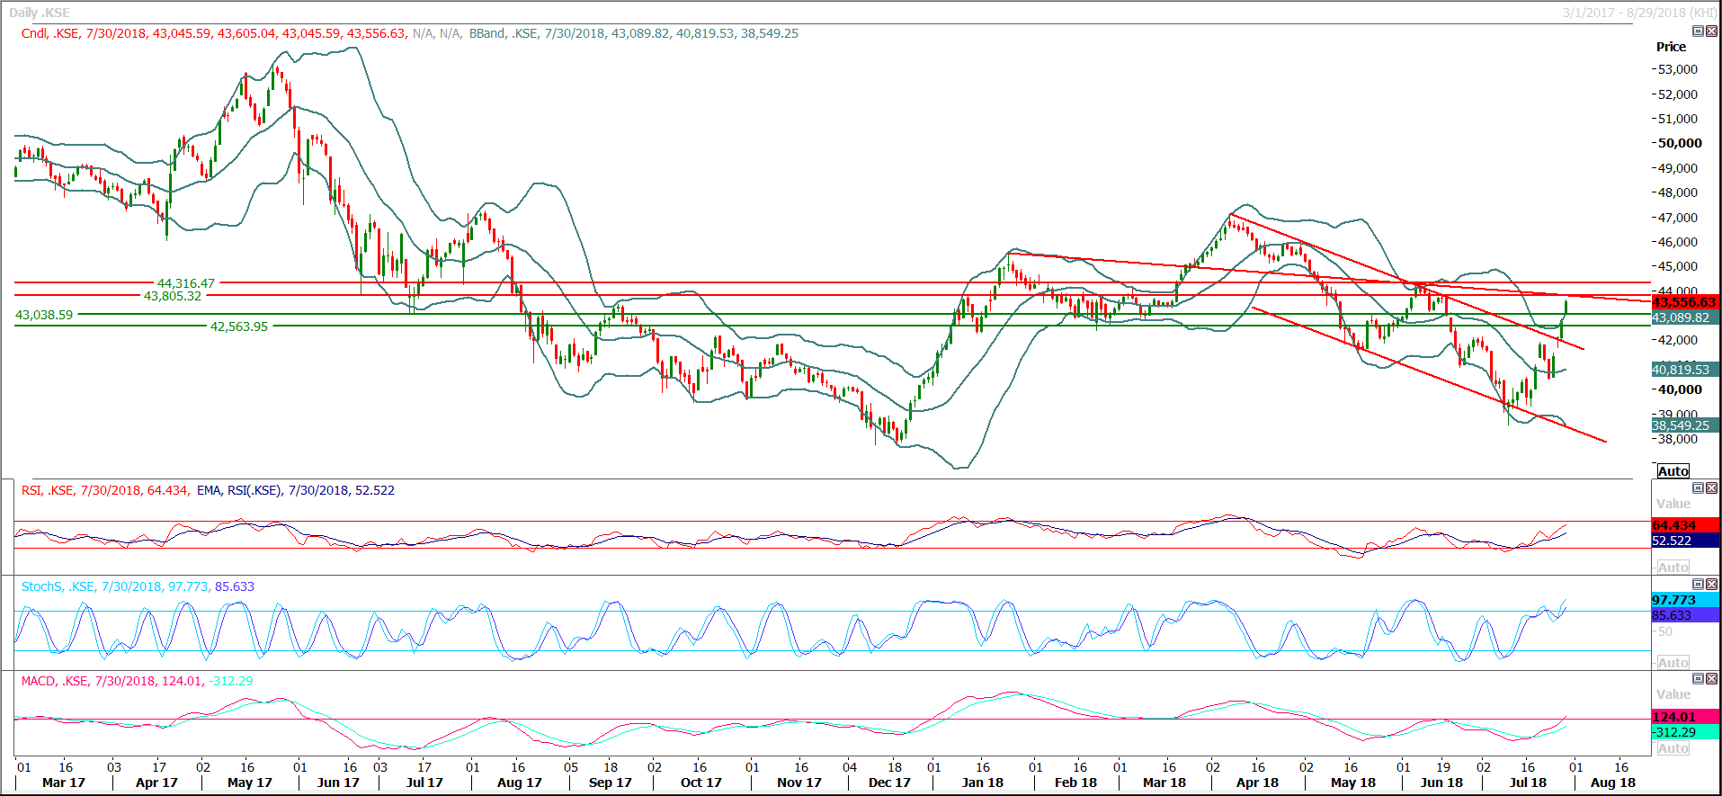
Task: Remove the RSI indicator pane
Action: (x=1711, y=488)
